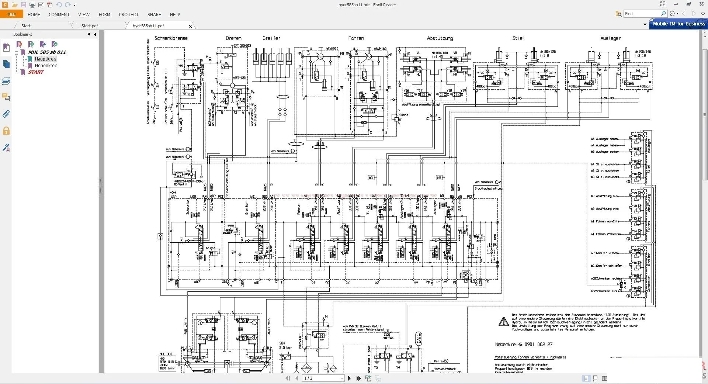The width and height of the screenshot is (708, 384).
Task: Open the FILE menu
Action: coord(11,14)
